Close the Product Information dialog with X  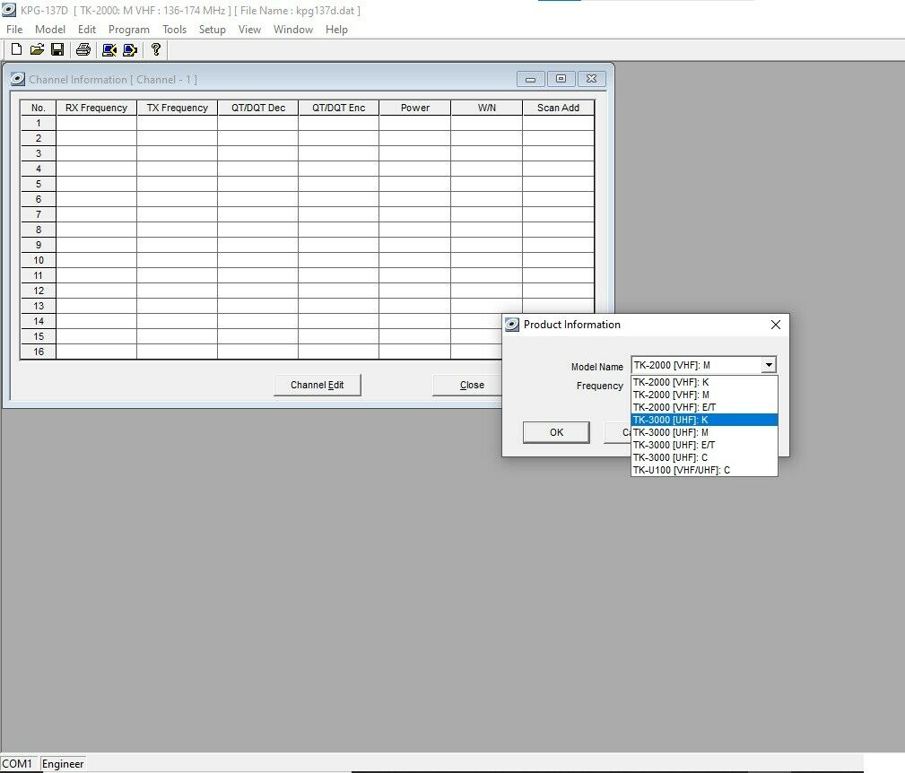(776, 325)
